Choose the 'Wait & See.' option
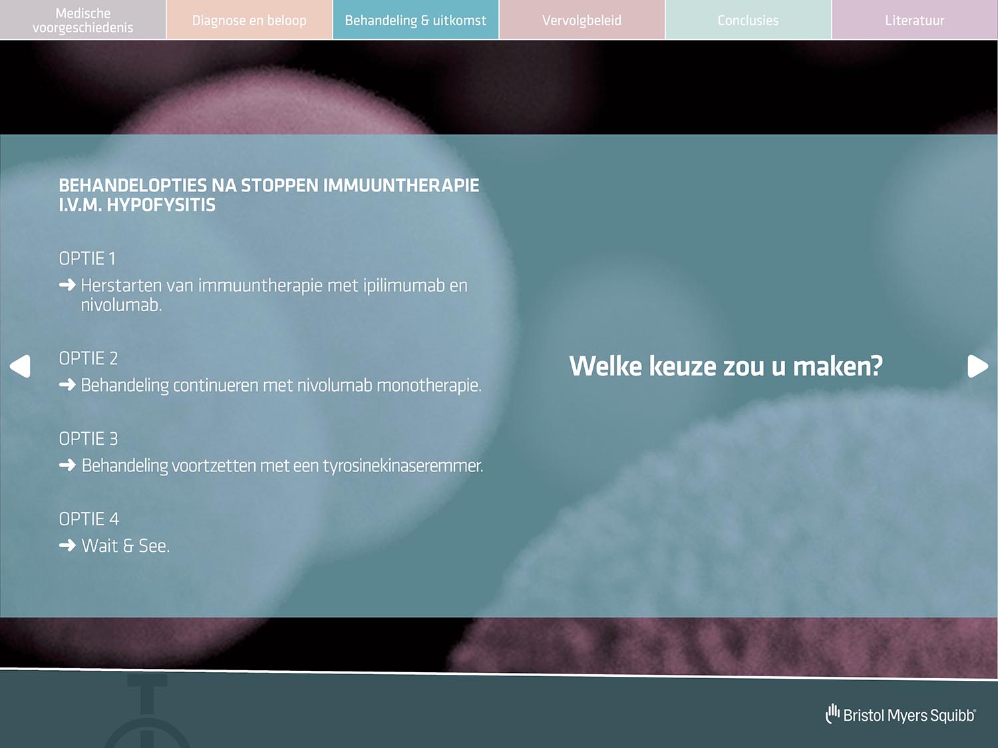Viewport: 998px width, 748px height. 126,546
